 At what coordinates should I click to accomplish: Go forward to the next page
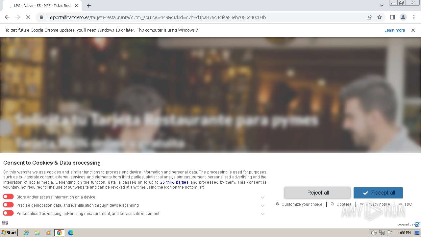(18, 17)
